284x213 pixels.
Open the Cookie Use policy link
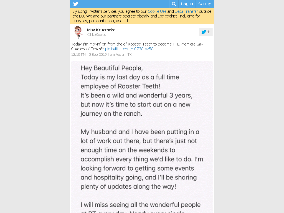157,11
